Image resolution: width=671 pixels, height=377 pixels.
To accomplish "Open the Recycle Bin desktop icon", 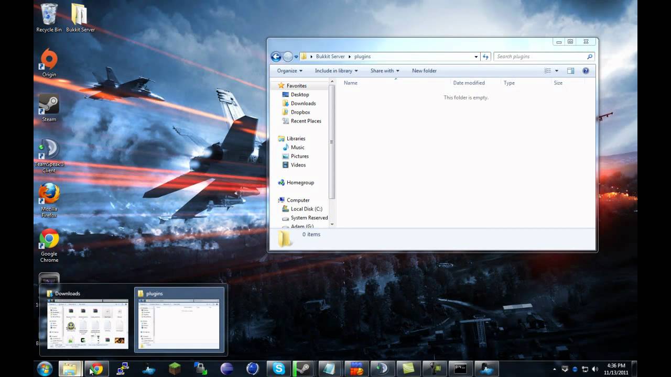I will 49,18.
